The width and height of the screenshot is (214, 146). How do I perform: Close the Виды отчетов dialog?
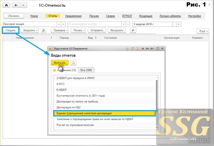point(162,49)
